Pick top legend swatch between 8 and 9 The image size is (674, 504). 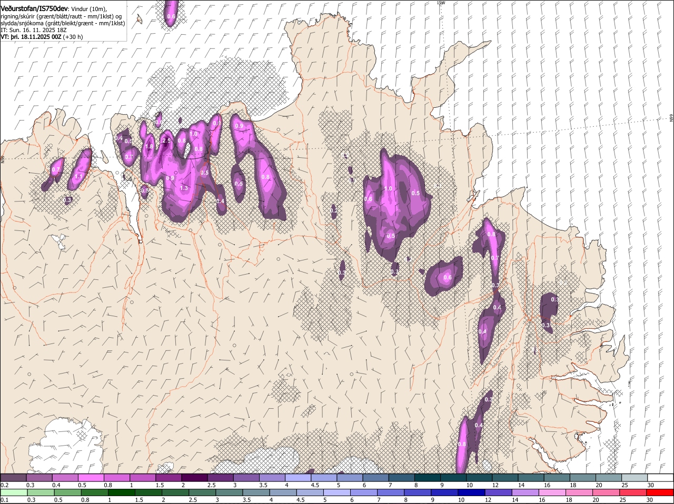coord(428,478)
